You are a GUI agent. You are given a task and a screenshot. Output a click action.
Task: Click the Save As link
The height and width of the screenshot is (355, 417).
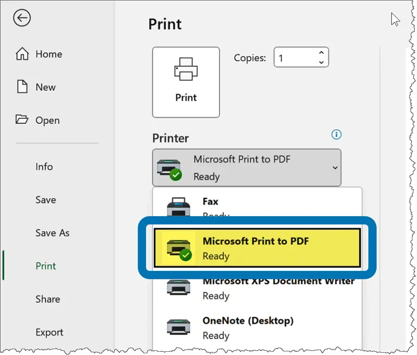click(x=52, y=233)
